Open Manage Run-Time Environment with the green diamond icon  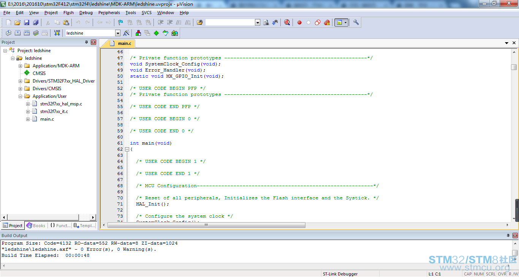click(157, 33)
